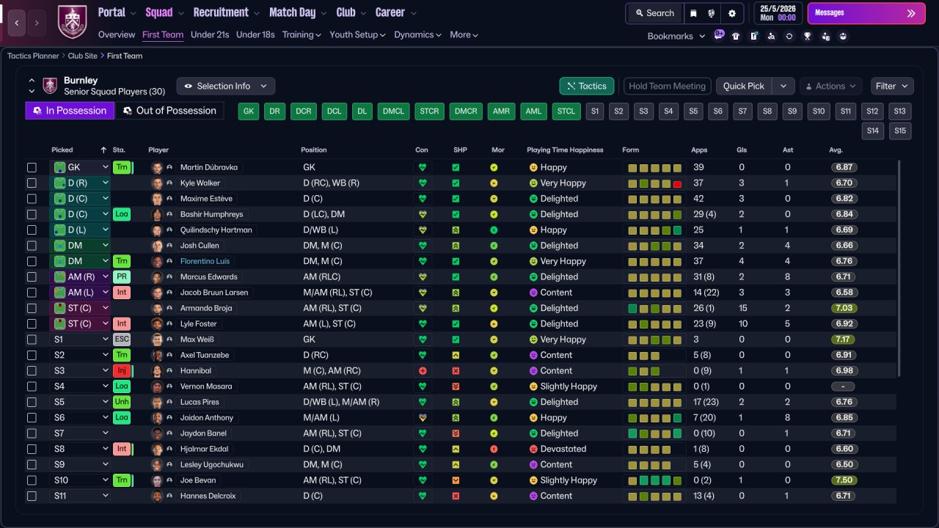Image resolution: width=939 pixels, height=528 pixels.
Task: Click the Tm status badge for Martin Dúbravka
Action: point(122,167)
